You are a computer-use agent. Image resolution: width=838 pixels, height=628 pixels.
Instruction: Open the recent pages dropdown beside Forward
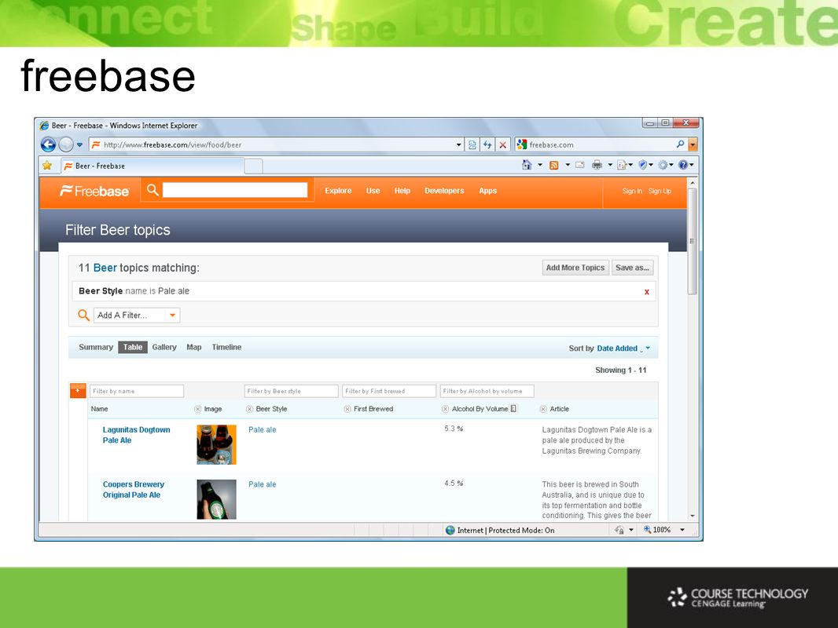pos(79,144)
